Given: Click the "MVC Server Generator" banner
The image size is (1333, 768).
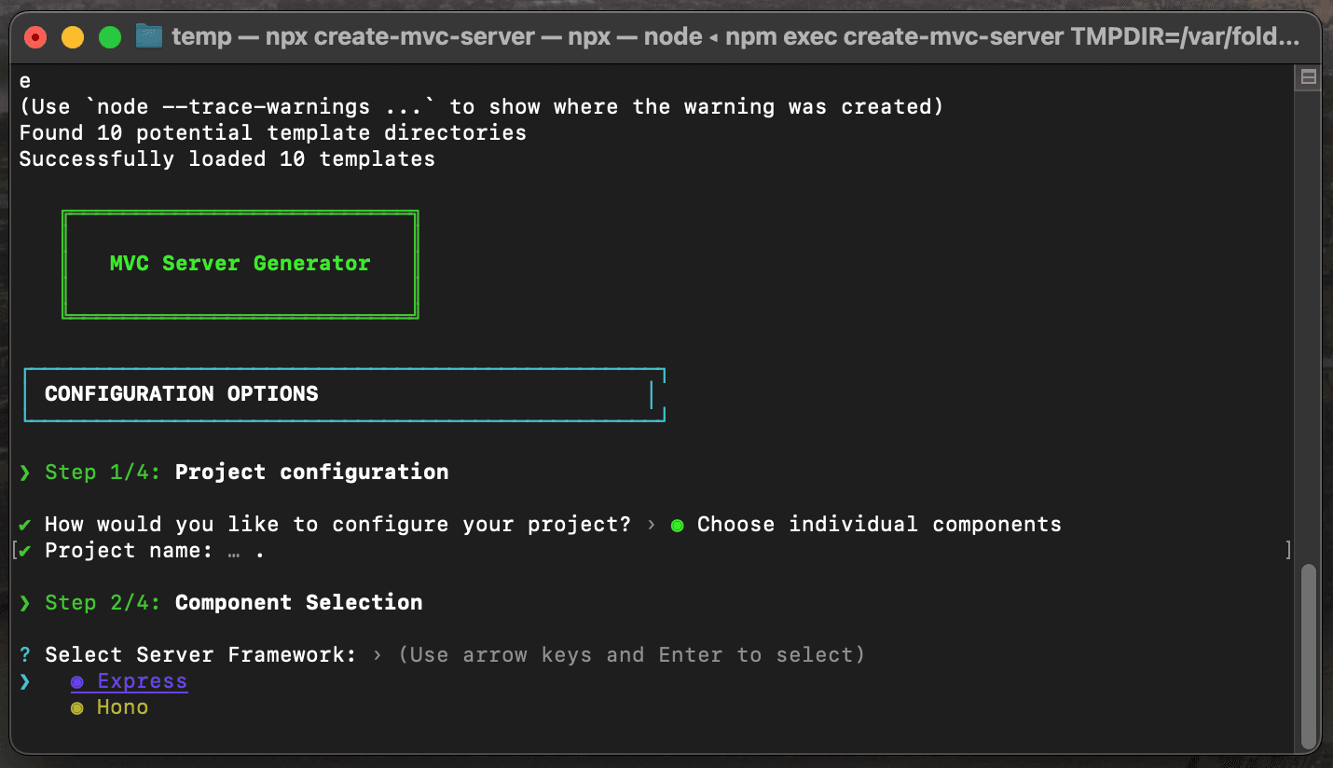Looking at the screenshot, I should [x=240, y=264].
